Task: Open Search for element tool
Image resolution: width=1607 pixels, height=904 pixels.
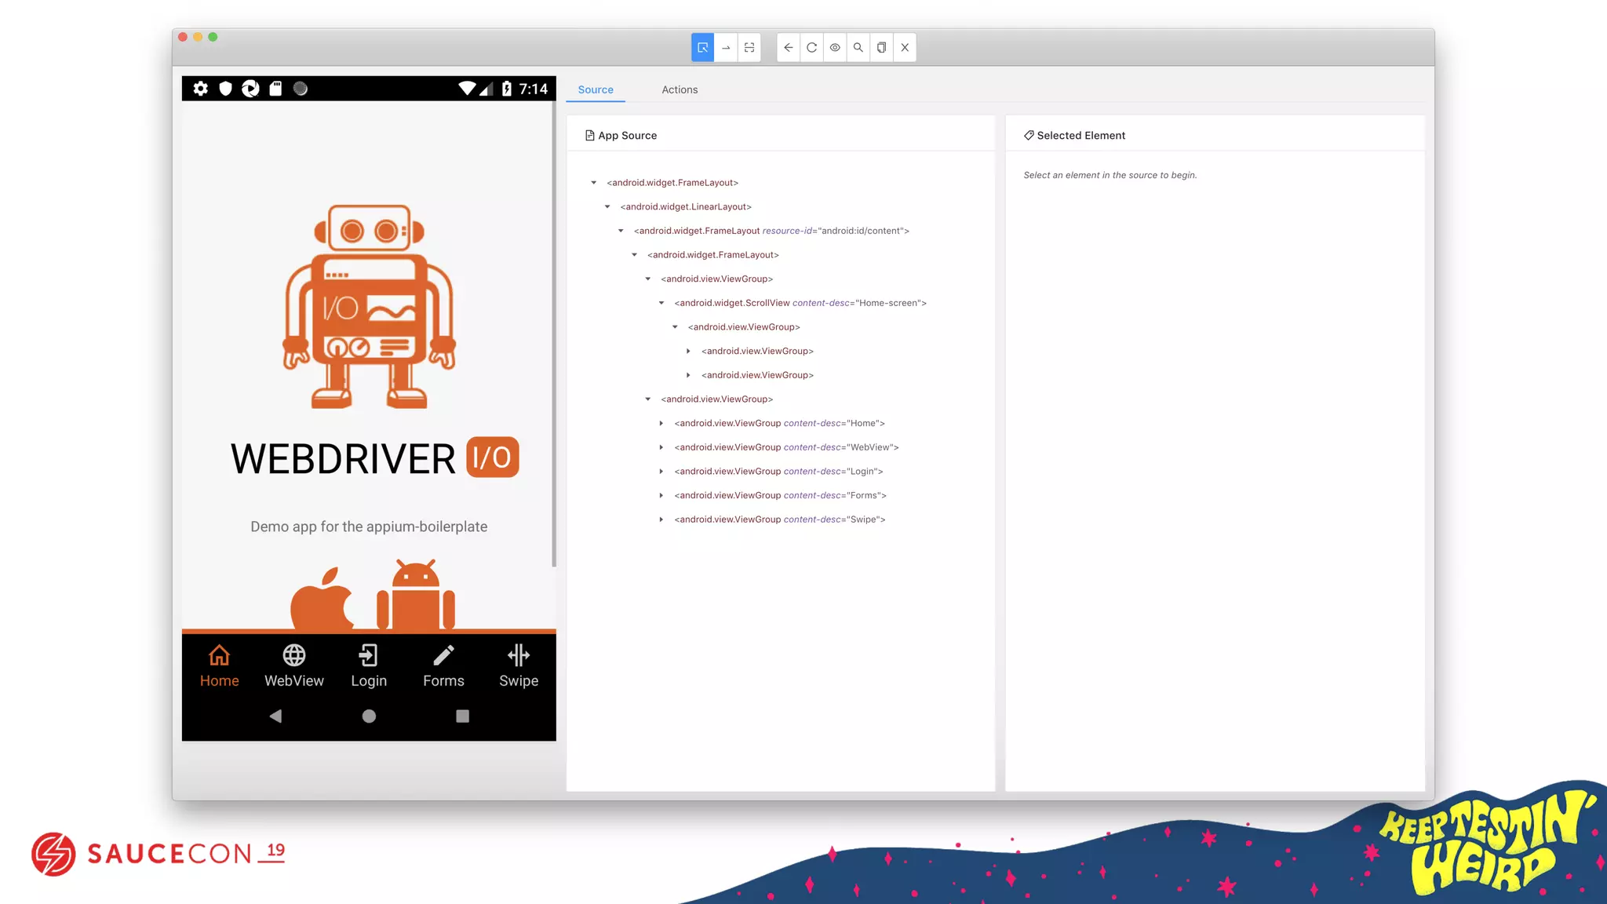Action: [858, 47]
